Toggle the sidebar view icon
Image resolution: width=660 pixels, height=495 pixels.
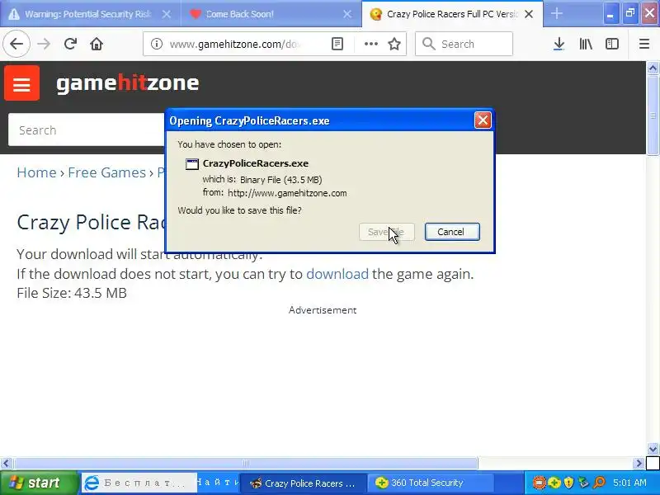pyautogui.click(x=611, y=44)
